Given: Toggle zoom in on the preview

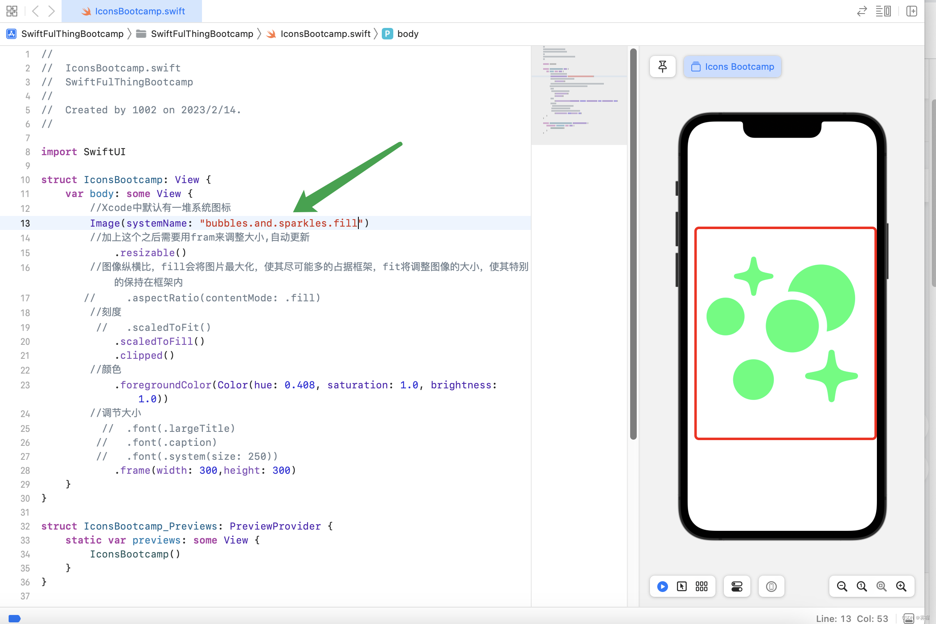Looking at the screenshot, I should (x=902, y=586).
